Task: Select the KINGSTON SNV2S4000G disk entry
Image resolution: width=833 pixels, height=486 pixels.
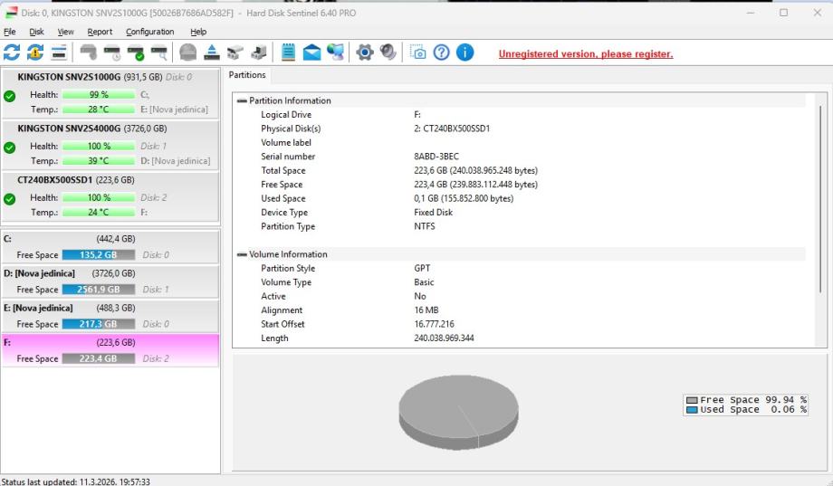Action: click(110, 145)
